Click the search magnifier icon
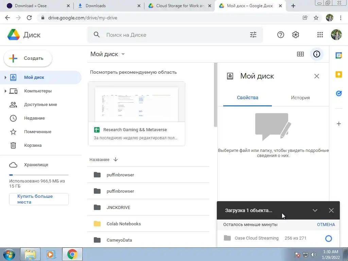Image resolution: width=348 pixels, height=261 pixels. click(x=97, y=35)
